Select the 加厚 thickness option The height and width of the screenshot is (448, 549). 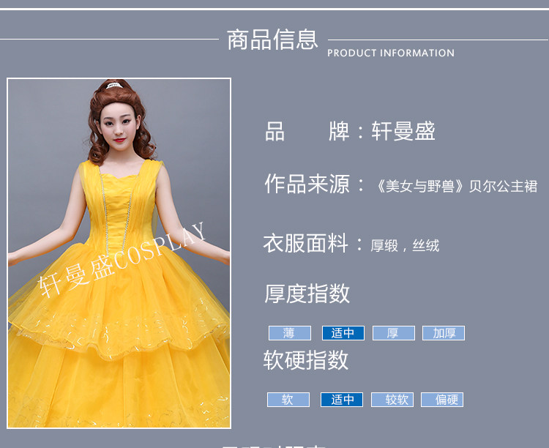pyautogui.click(x=444, y=333)
